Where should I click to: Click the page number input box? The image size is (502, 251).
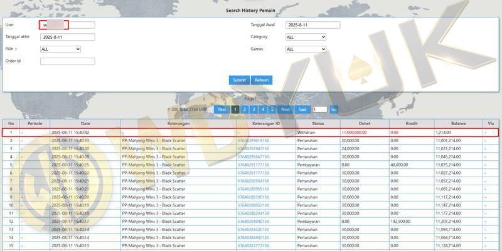click(320, 109)
